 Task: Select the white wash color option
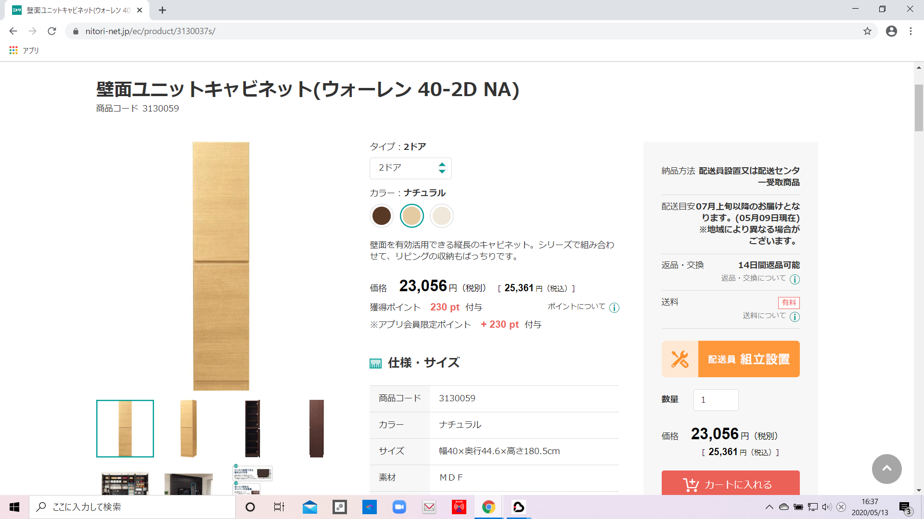tap(441, 216)
